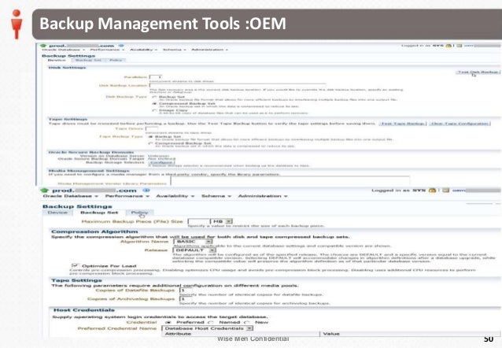Click Test Tape Backup button

pos(403,124)
